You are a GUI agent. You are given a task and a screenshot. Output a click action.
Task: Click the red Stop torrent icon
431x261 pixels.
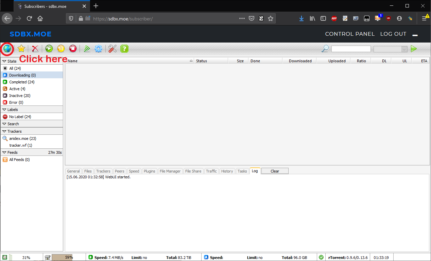point(73,49)
